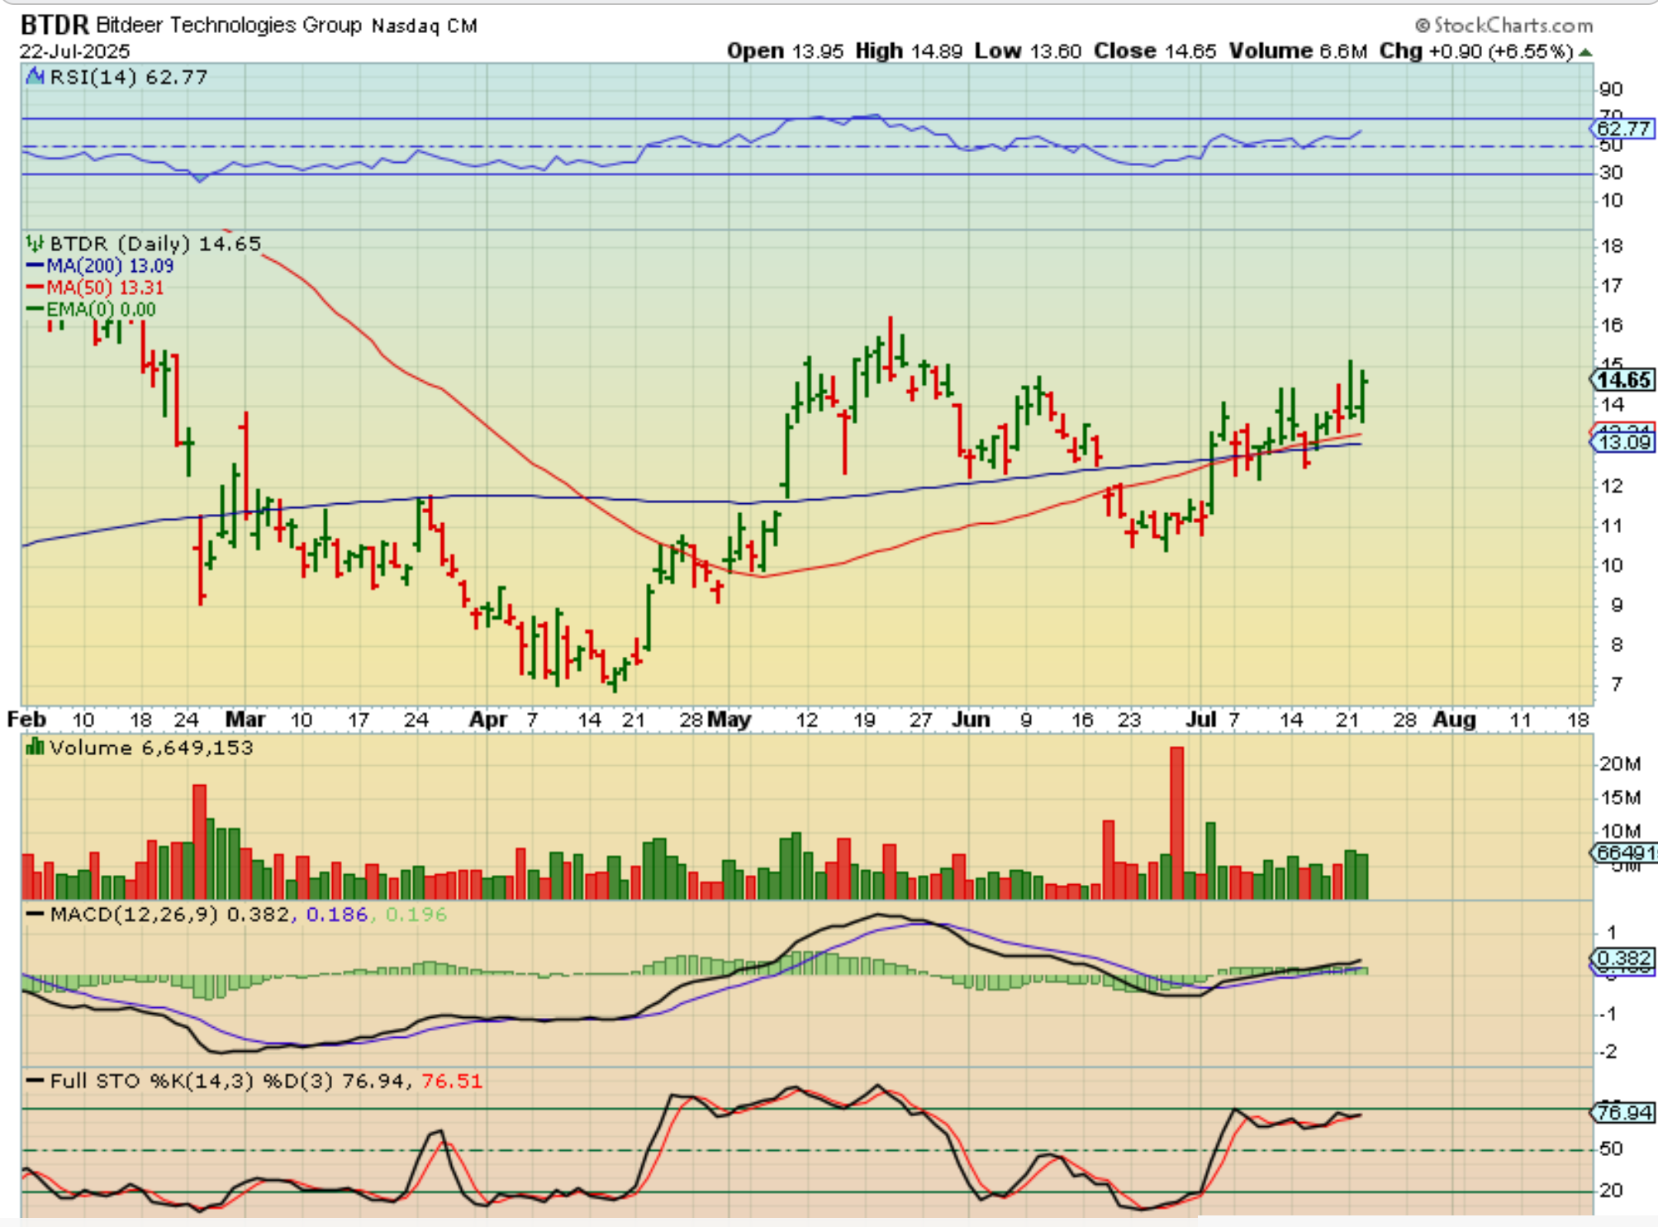Viewport: 1658px width, 1227px height.
Task: Click the BTDR ticker symbol title
Action: [54, 25]
